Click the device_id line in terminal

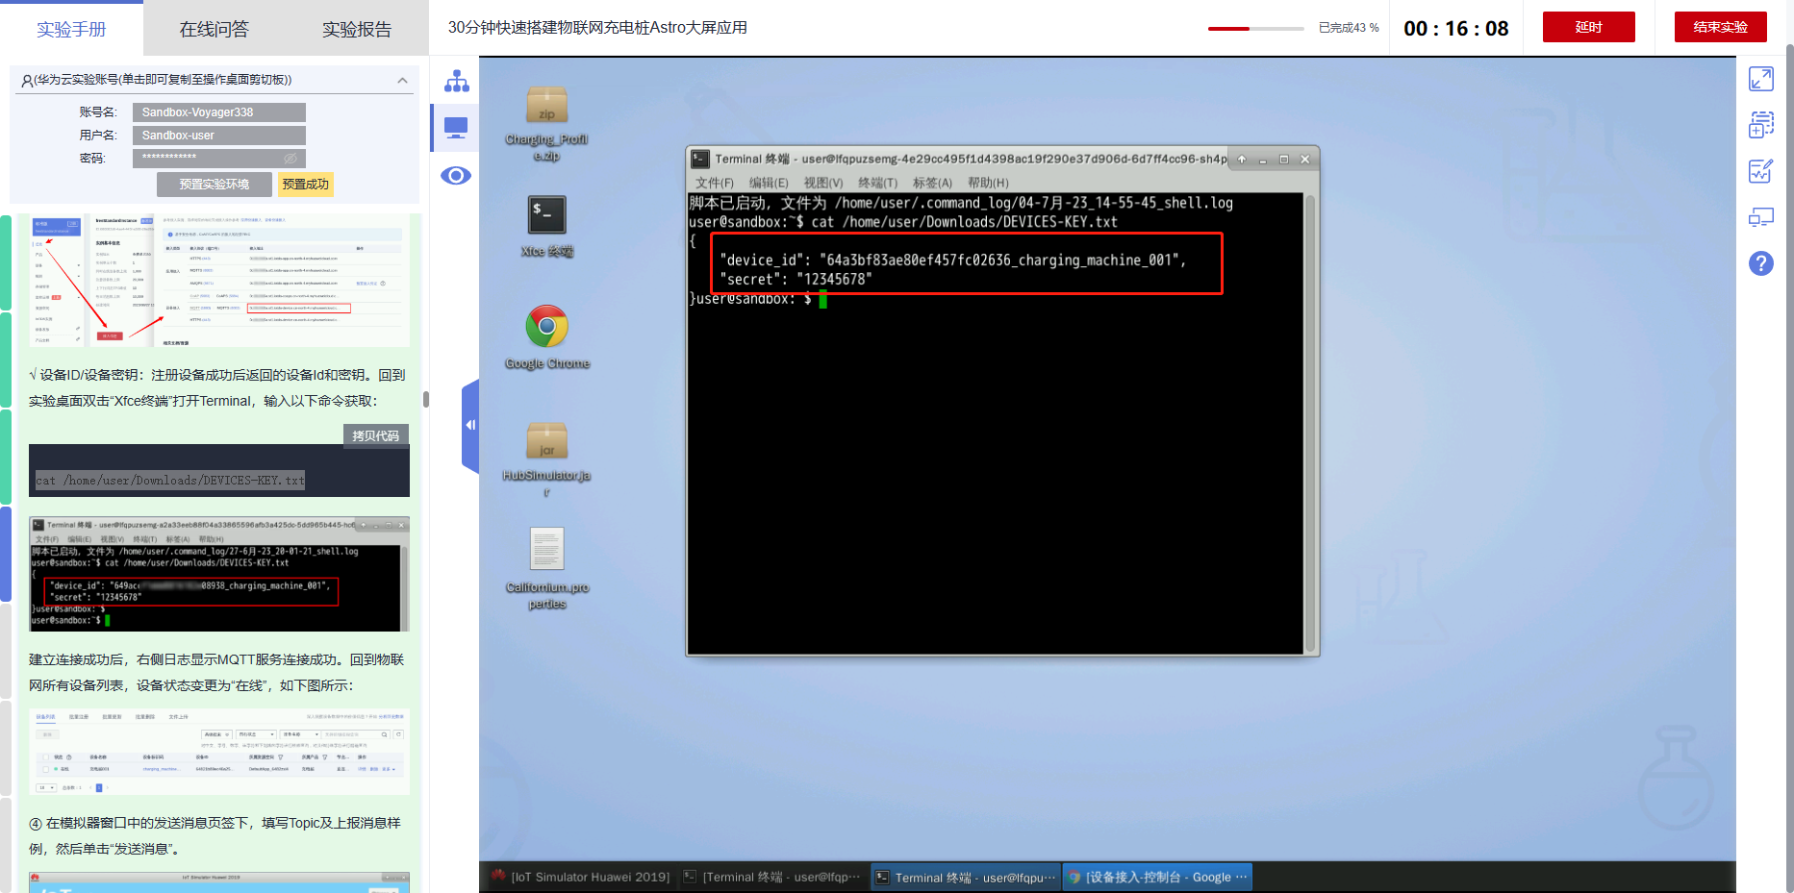[x=953, y=260]
